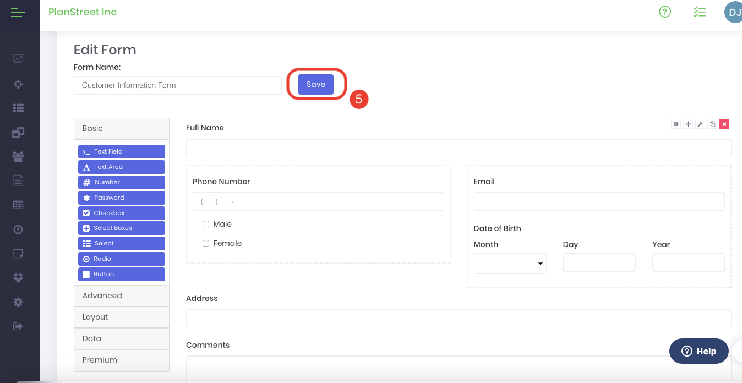Expand the Advanced components section

[121, 296]
